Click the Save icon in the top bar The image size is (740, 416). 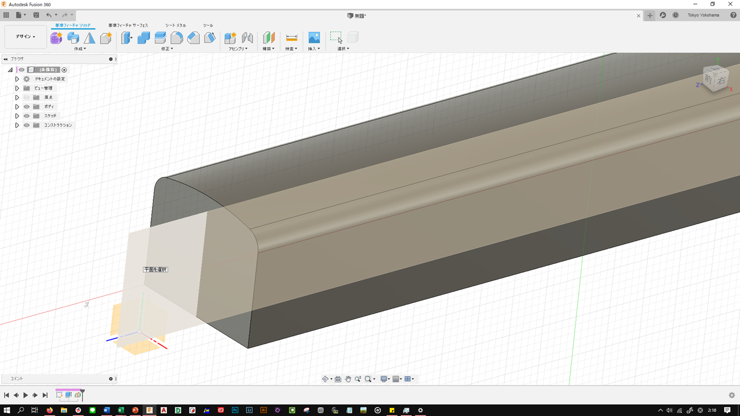(36, 15)
